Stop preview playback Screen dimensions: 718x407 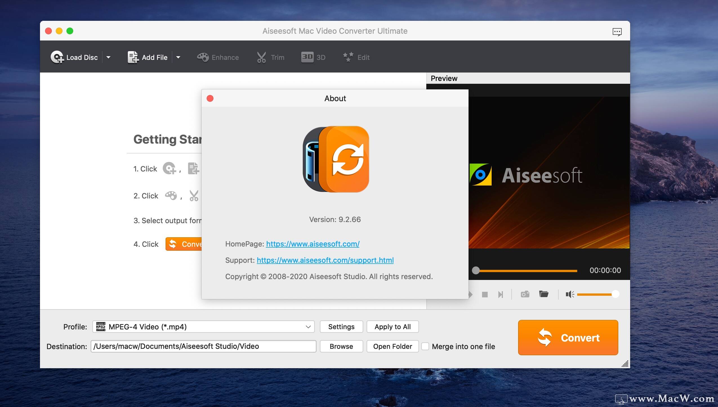coord(485,294)
